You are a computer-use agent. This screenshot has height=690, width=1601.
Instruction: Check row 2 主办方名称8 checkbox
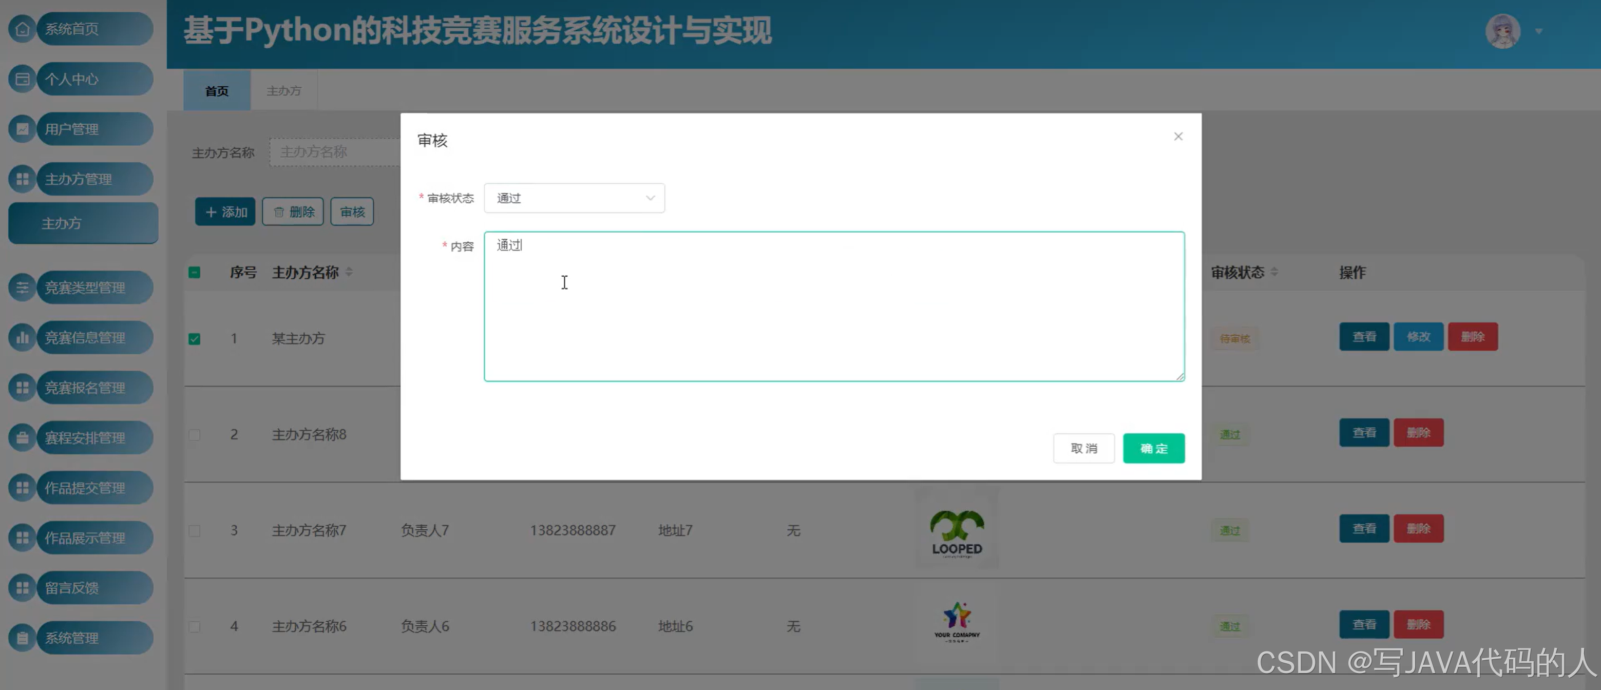click(195, 434)
